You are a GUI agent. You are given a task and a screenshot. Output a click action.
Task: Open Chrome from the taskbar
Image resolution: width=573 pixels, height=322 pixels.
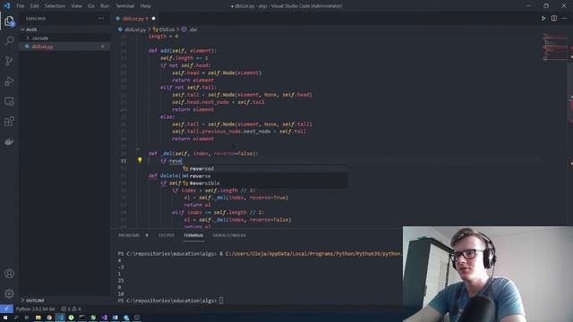[x=49, y=318]
